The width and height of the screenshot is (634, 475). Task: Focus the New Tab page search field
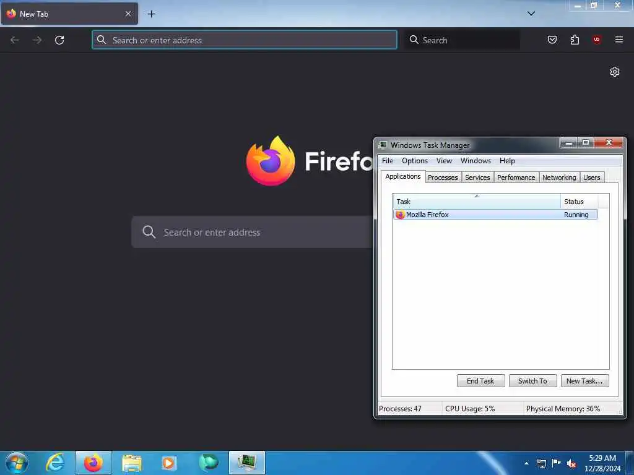(253, 233)
